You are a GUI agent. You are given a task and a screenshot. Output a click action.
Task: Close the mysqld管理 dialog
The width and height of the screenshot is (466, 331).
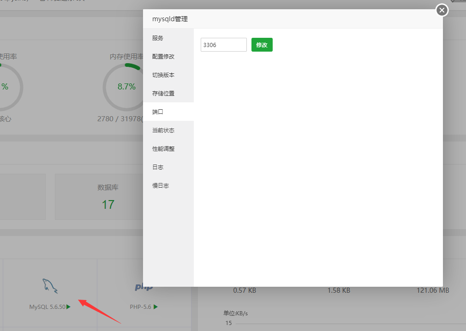coord(442,11)
